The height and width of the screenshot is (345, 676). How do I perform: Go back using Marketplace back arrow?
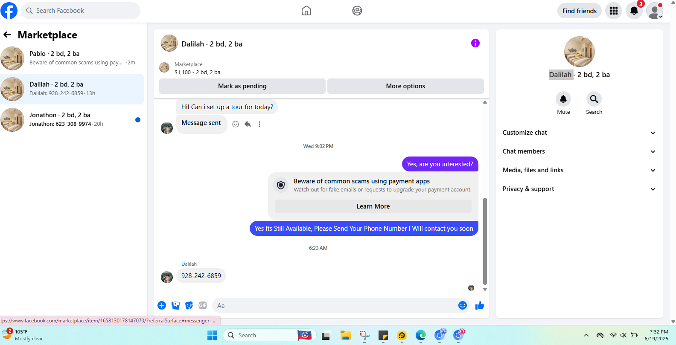pos(7,35)
